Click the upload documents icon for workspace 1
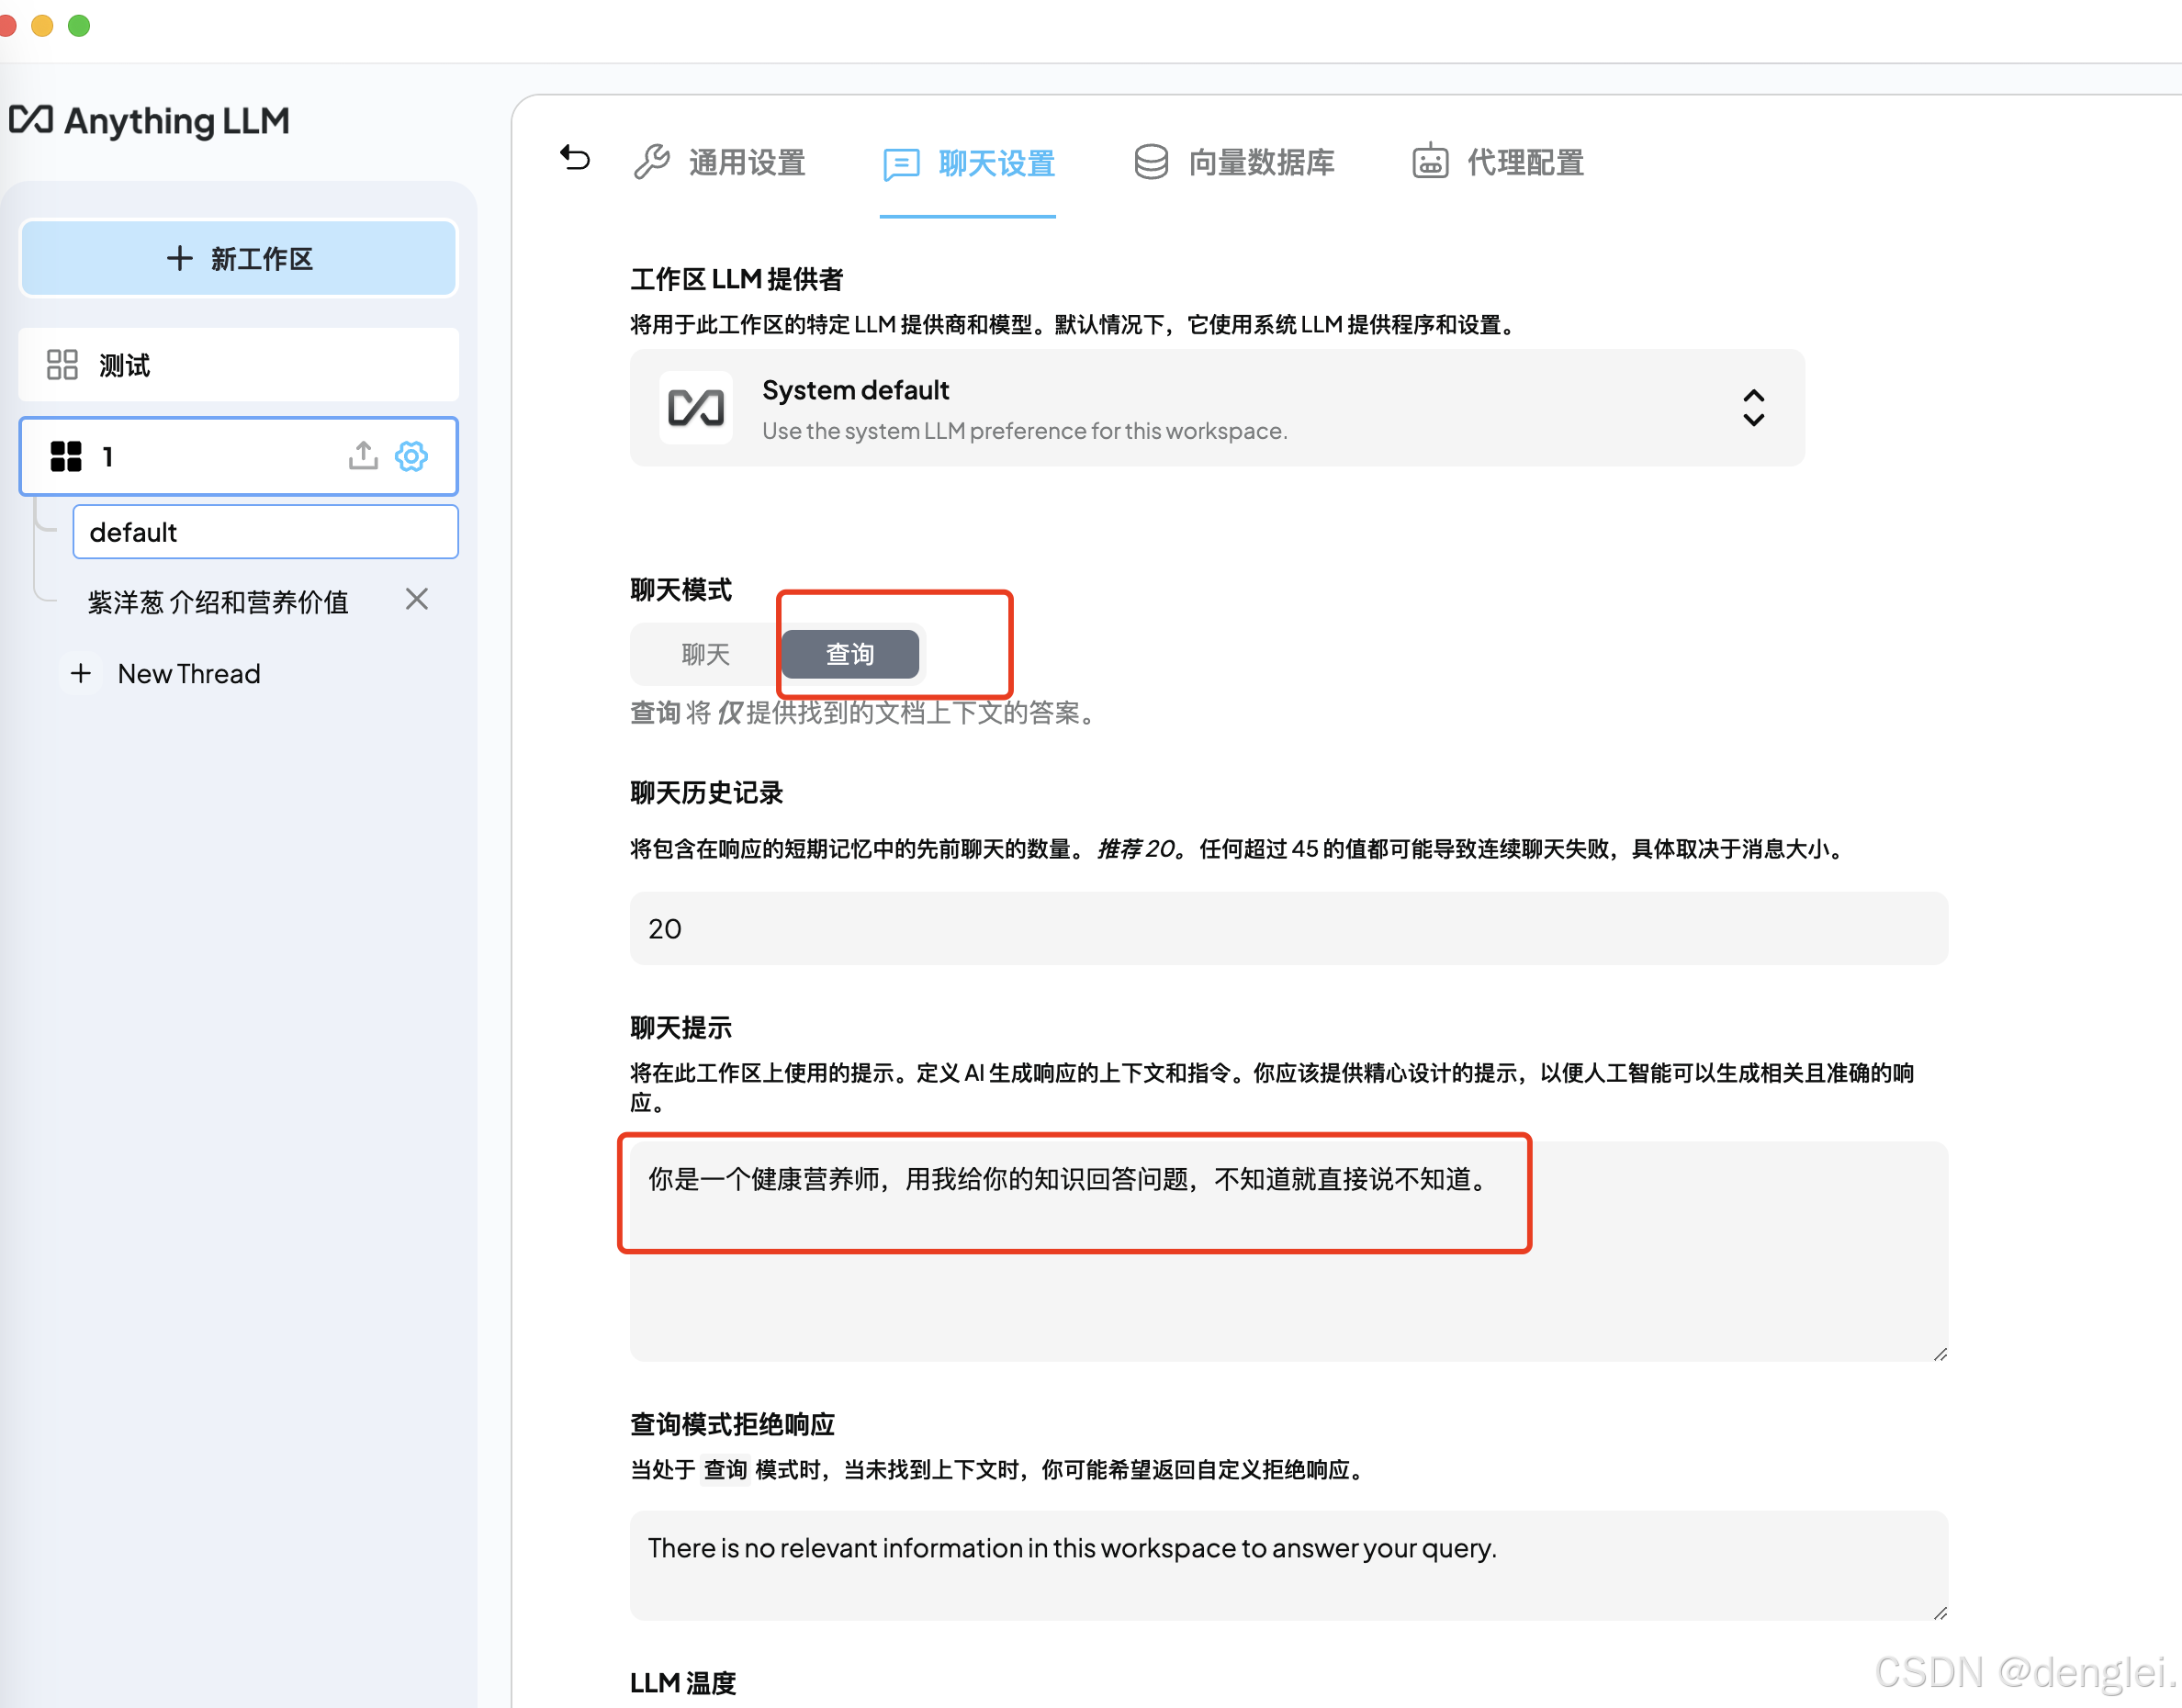This screenshot has height=1708, width=2182. 363,456
